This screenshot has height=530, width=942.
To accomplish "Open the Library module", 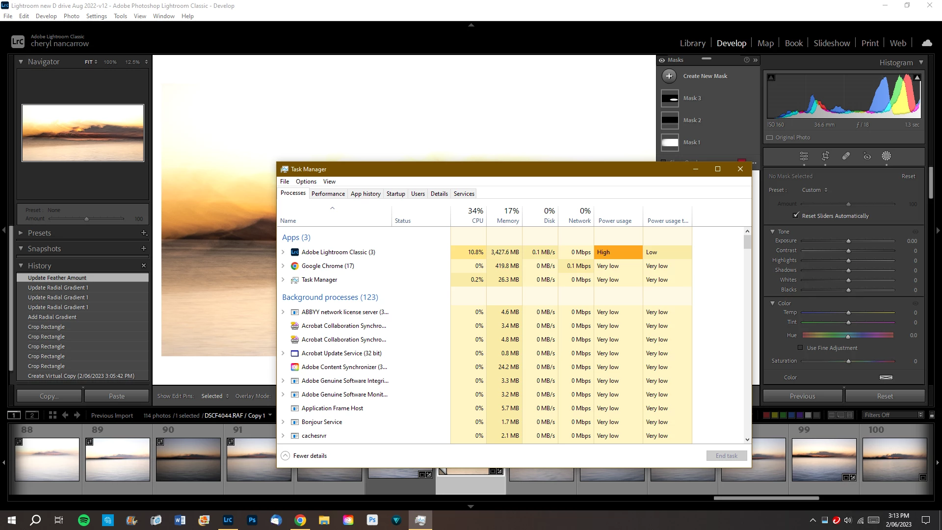I will point(692,43).
